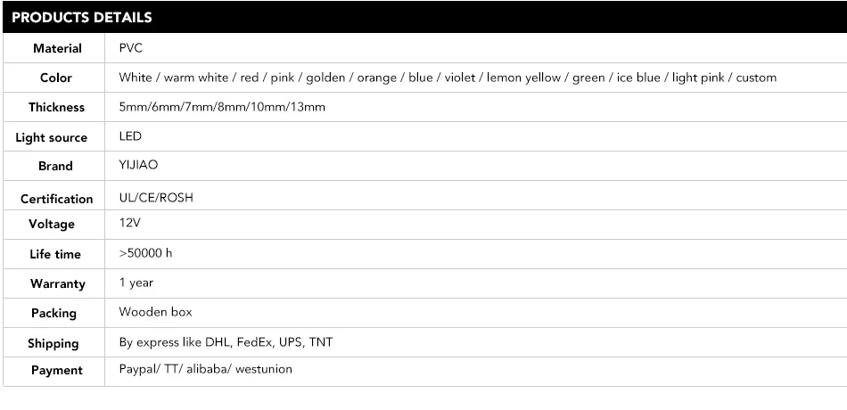Click the Color row label
This screenshot has height=410, width=847.
(56, 78)
